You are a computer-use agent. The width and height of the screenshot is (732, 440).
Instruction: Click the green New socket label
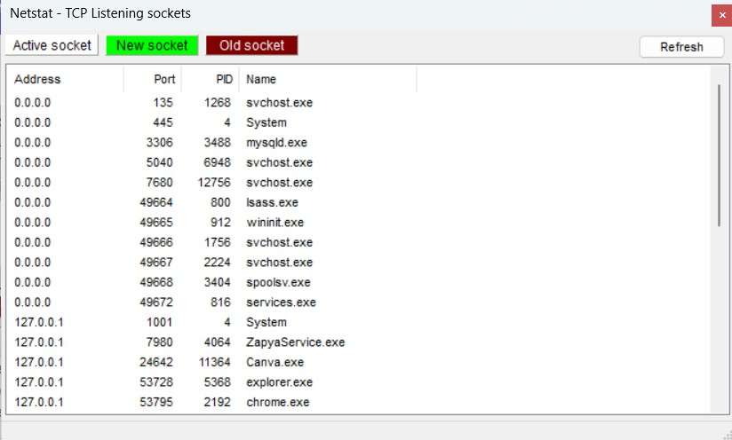click(152, 45)
